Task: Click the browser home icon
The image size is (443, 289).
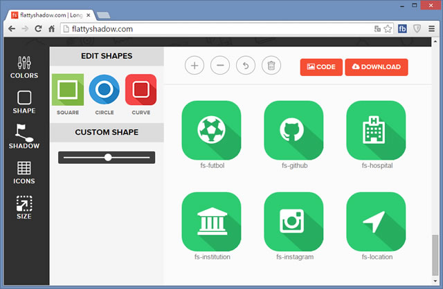Action: point(51,29)
